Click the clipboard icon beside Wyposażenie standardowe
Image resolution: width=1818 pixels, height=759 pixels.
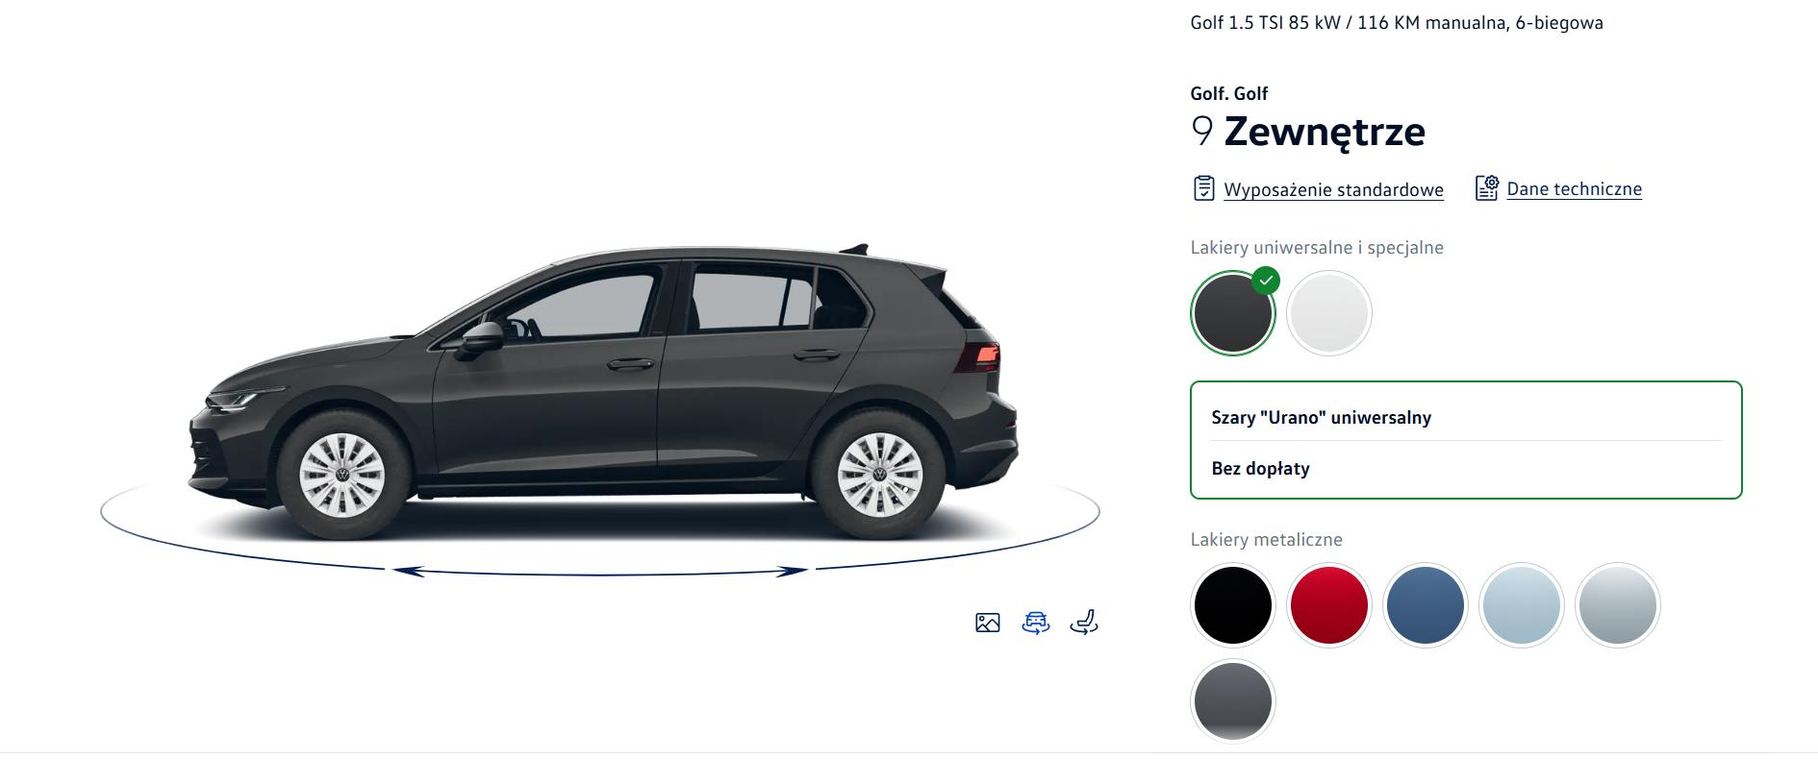pos(1203,188)
